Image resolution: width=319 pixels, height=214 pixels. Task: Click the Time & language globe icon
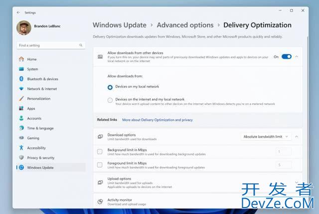(x=21, y=128)
